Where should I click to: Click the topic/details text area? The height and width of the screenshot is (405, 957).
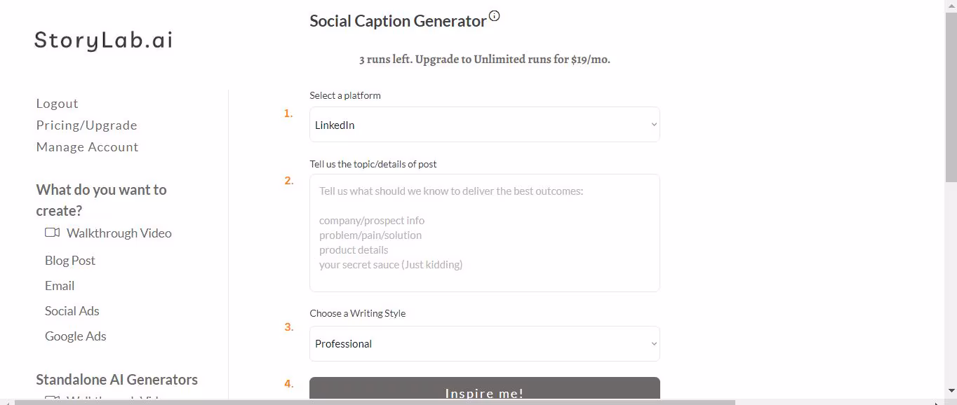coord(484,233)
